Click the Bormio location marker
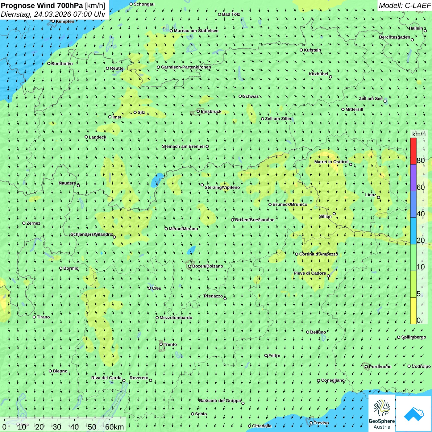Image resolution: width=432 pixels, height=432 pixels. [x=61, y=268]
